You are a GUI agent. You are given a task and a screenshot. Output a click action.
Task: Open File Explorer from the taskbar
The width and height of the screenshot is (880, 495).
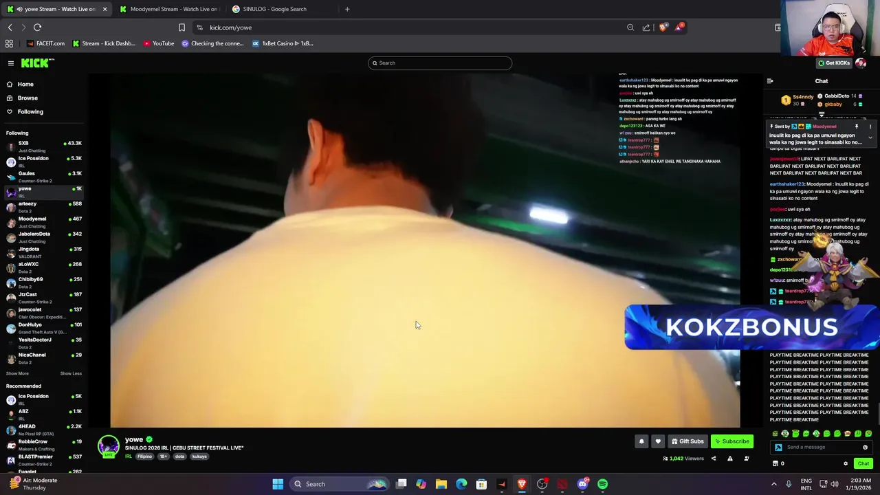[441, 484]
